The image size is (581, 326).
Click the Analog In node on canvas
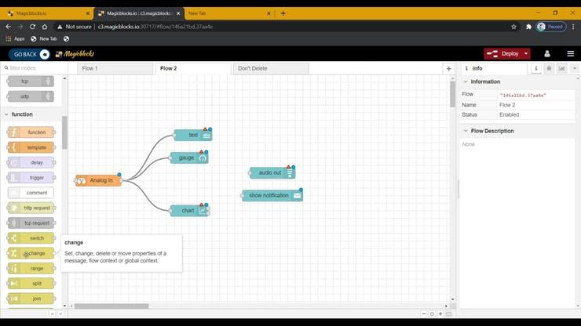(99, 180)
